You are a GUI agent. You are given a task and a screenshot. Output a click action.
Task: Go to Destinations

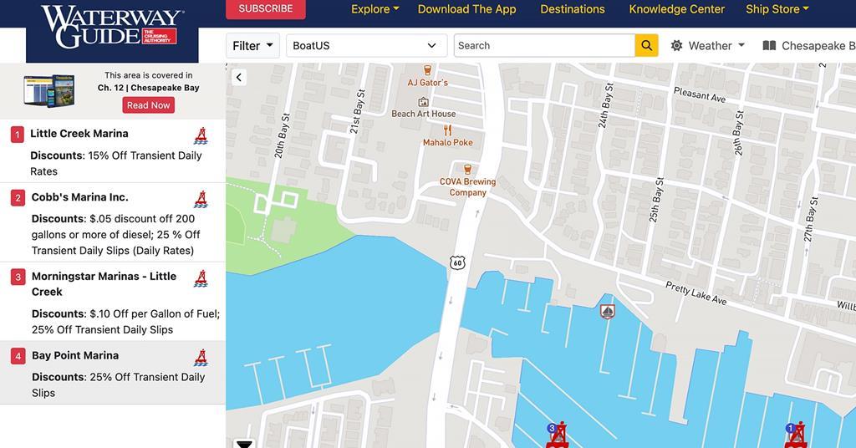(x=572, y=9)
